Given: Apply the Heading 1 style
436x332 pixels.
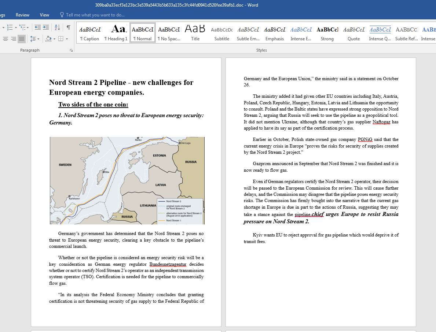Looking at the screenshot, I should tap(116, 32).
